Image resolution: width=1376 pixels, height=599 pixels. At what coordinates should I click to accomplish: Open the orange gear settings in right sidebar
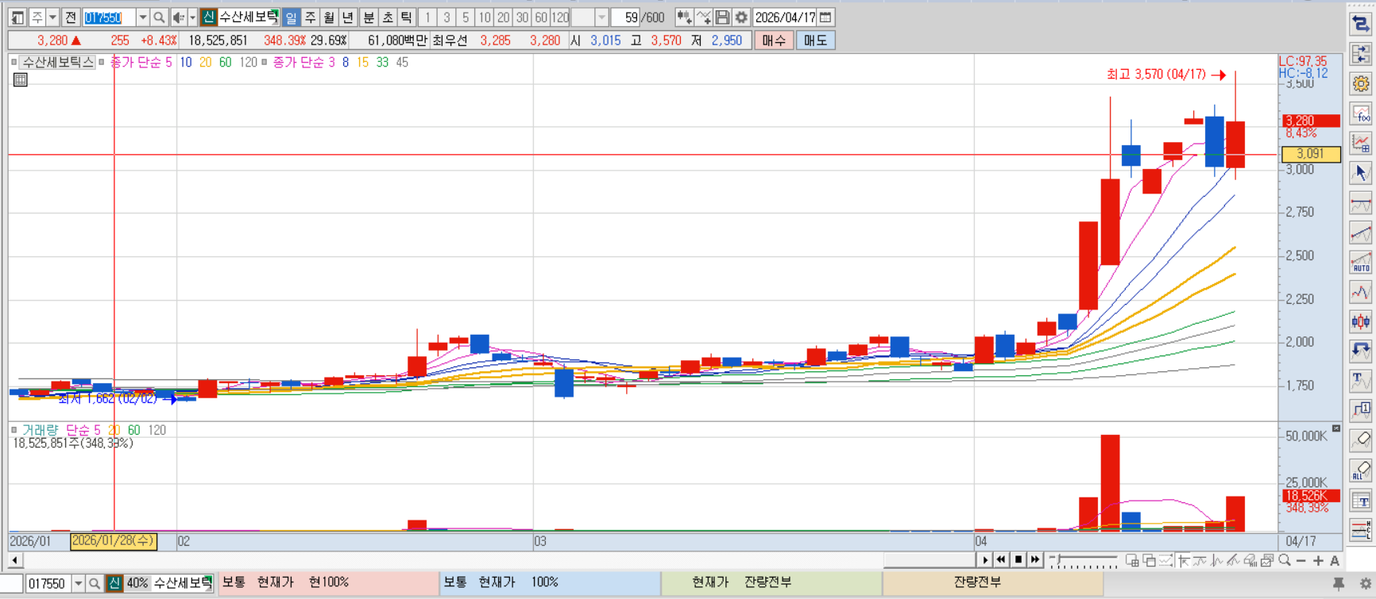pyautogui.click(x=1361, y=83)
